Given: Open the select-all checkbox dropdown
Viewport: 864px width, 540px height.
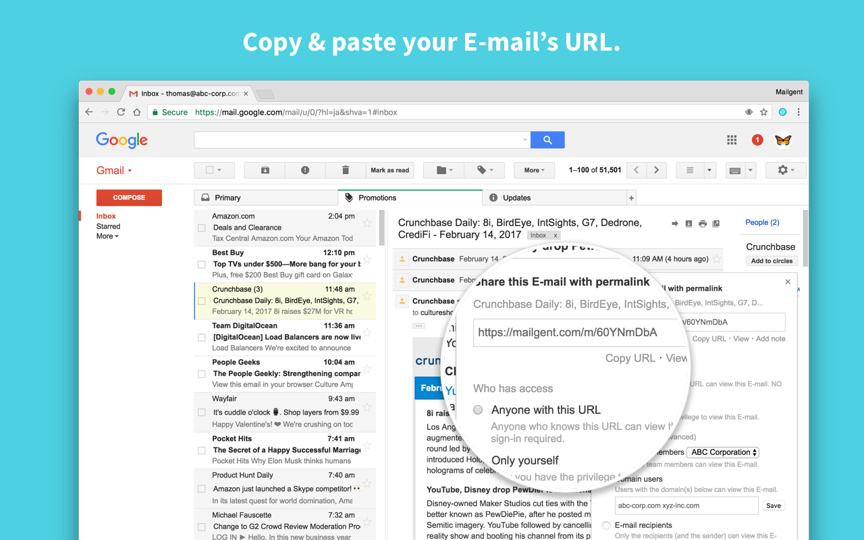Looking at the screenshot, I should click(213, 170).
